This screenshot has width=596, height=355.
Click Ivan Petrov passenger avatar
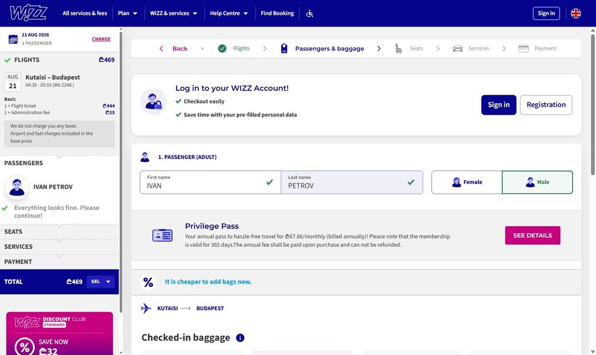(x=17, y=187)
